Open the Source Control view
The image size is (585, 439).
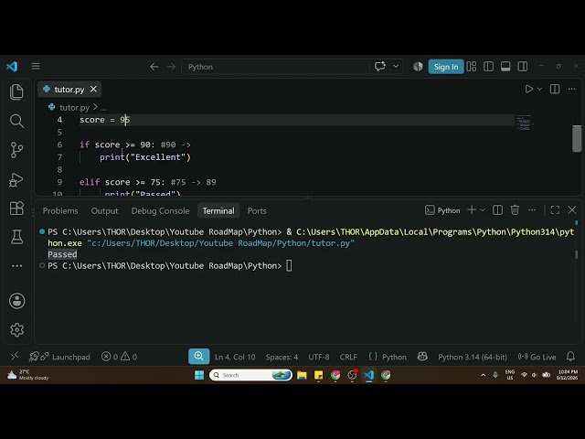pyautogui.click(x=16, y=150)
